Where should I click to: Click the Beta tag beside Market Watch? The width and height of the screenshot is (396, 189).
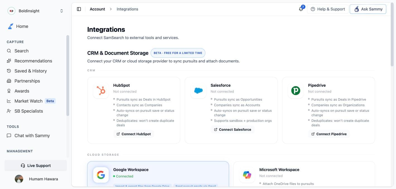tap(50, 101)
